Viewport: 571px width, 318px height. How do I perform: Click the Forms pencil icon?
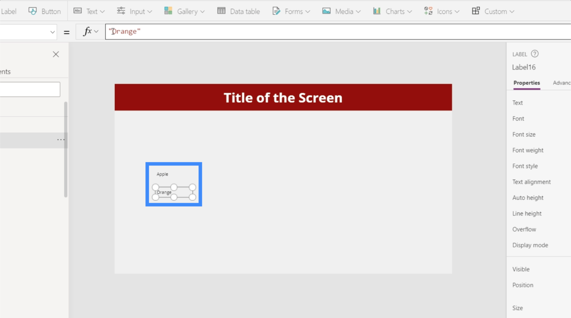coord(276,11)
